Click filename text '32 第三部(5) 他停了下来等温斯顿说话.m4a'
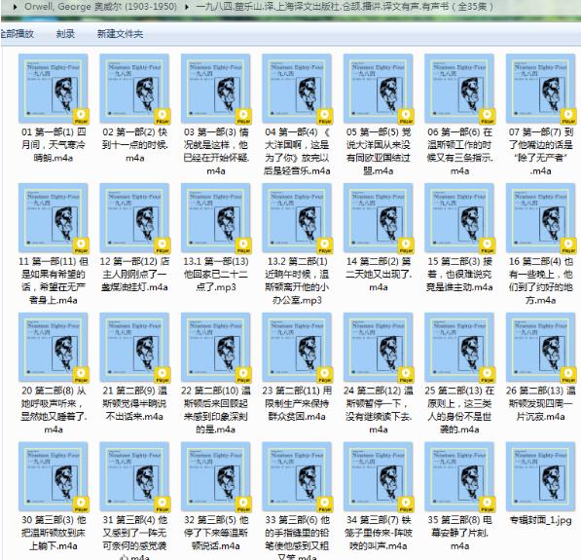This screenshot has width=581, height=560. pos(216,533)
